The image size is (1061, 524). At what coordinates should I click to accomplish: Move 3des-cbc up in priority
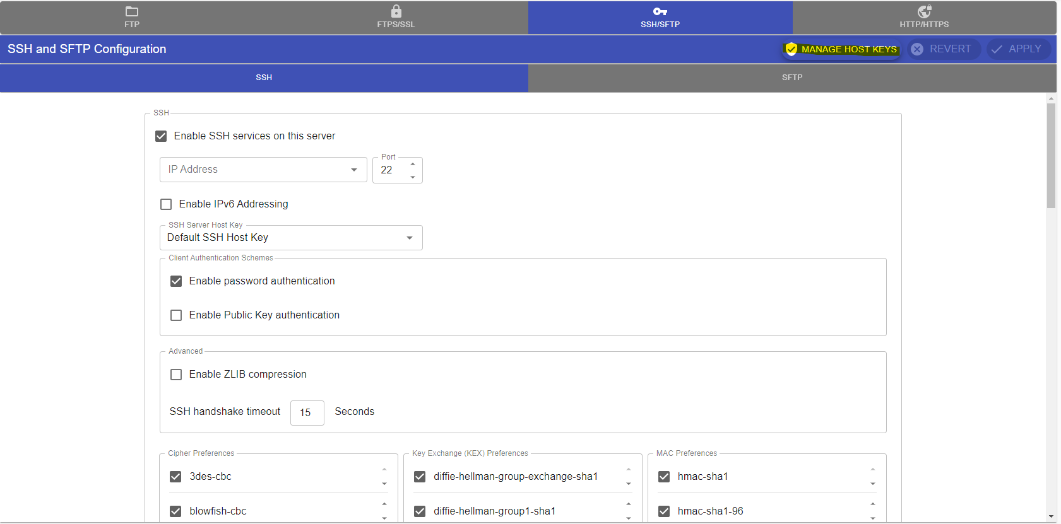[384, 470]
